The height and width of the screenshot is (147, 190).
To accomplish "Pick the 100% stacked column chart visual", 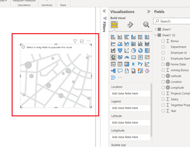I will coord(147,37).
